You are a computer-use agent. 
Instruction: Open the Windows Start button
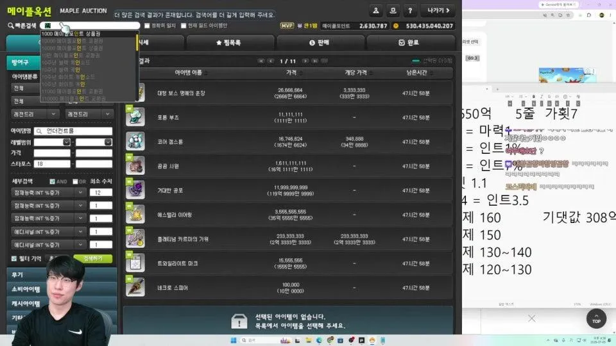(x=234, y=340)
